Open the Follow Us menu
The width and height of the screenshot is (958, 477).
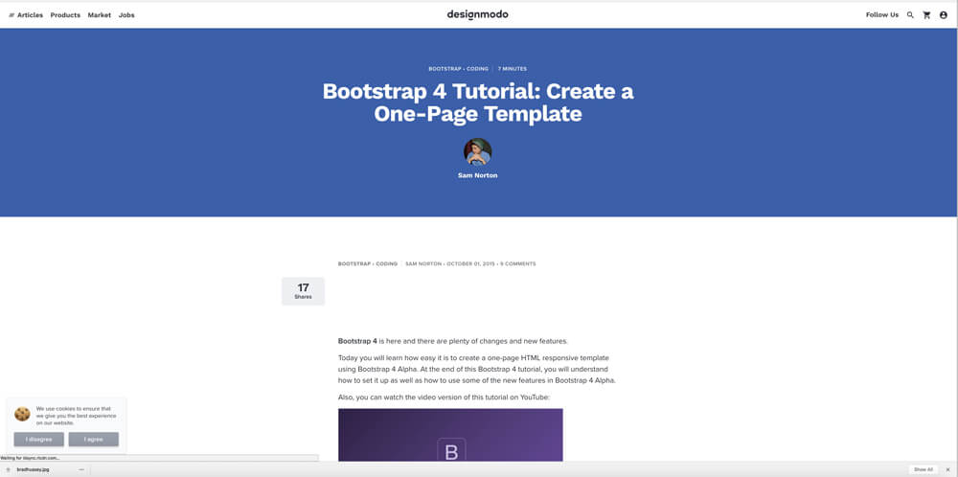[x=882, y=15]
